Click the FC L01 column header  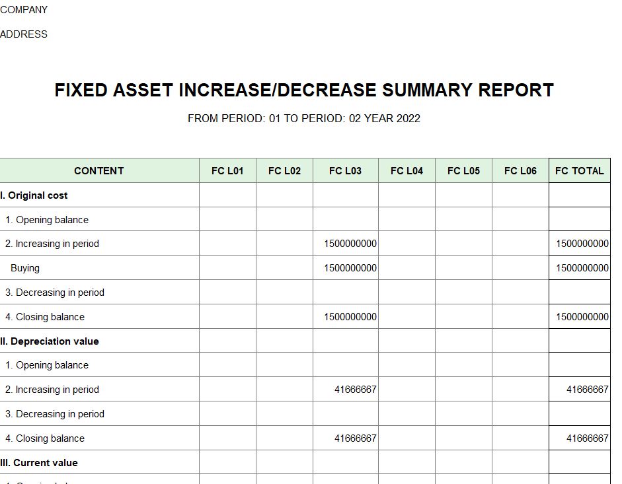click(227, 171)
